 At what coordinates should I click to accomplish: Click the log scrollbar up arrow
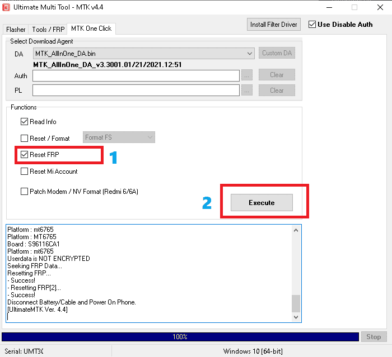(296, 230)
